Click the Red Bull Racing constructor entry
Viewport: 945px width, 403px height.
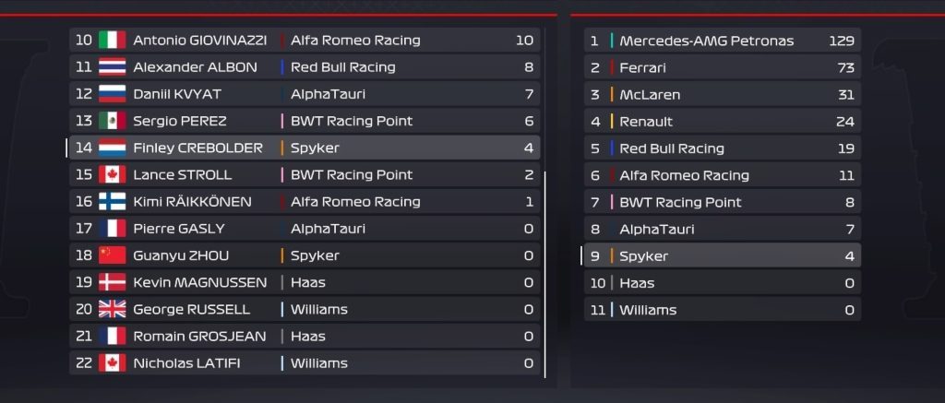722,148
